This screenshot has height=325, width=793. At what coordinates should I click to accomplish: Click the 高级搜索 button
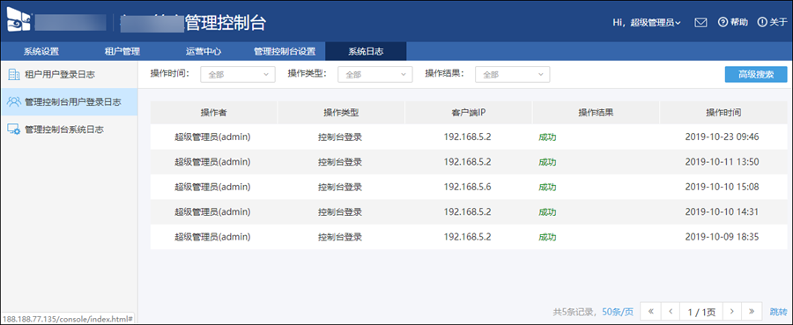pyautogui.click(x=756, y=74)
